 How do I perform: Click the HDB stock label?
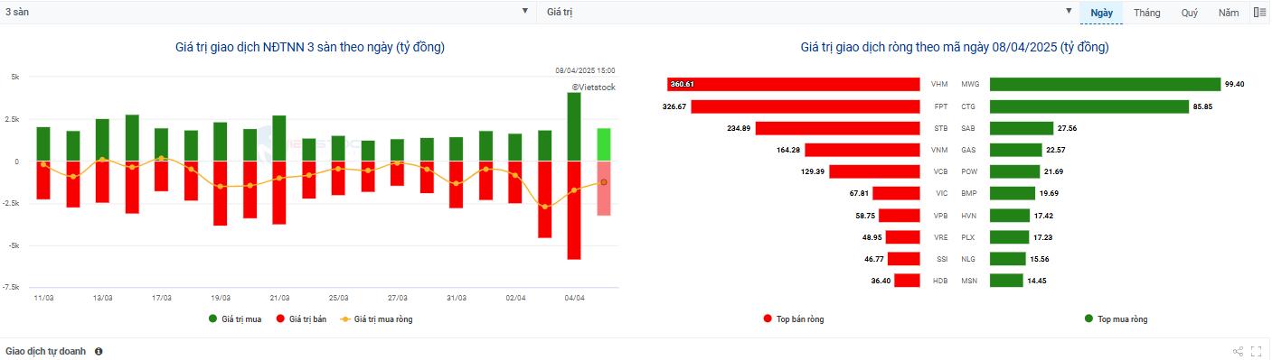pos(940,281)
